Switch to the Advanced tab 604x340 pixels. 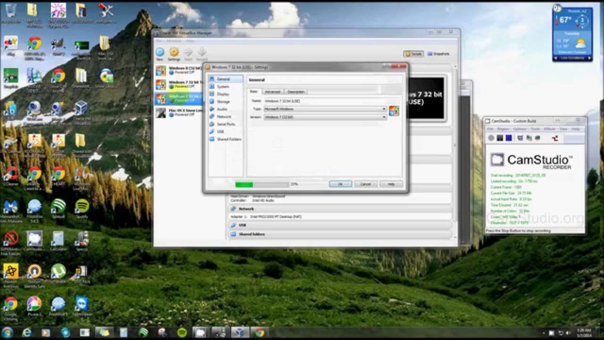tap(272, 92)
